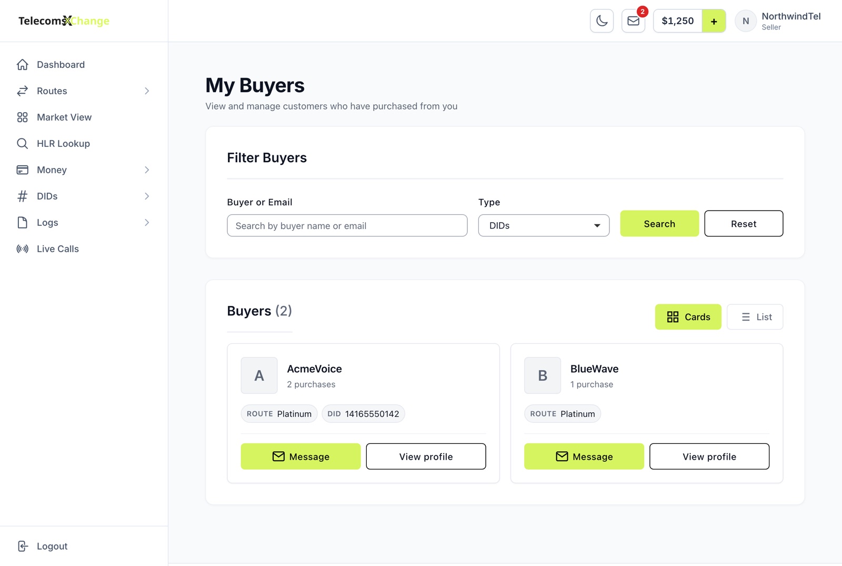Click BlueWave avatar letter B
Image resolution: width=842 pixels, height=566 pixels.
[x=543, y=375]
